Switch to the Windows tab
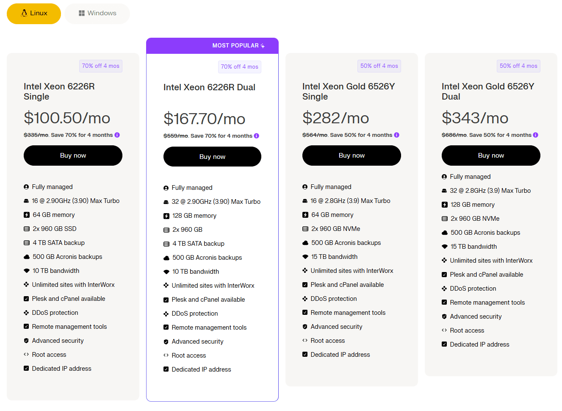 coord(97,14)
